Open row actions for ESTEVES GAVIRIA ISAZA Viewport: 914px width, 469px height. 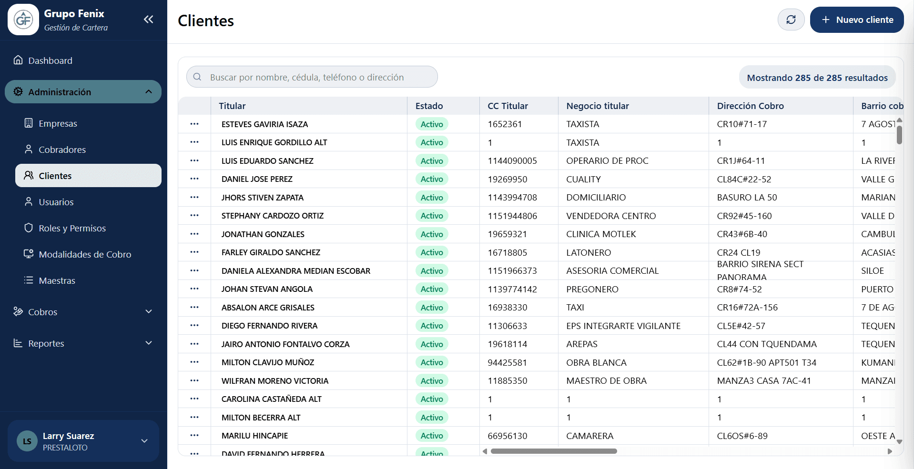tap(194, 124)
